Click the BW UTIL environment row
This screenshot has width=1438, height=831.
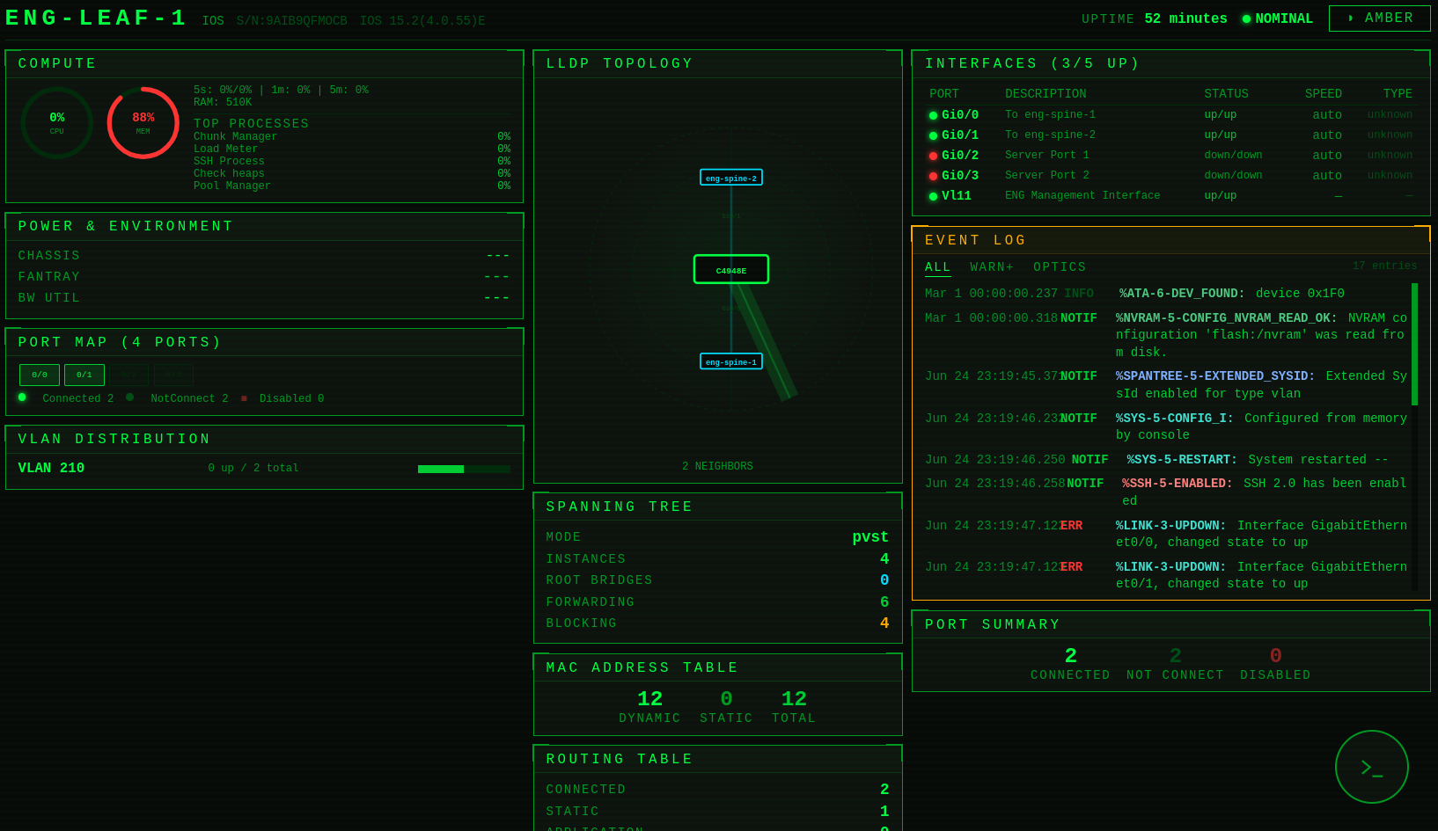coord(264,298)
